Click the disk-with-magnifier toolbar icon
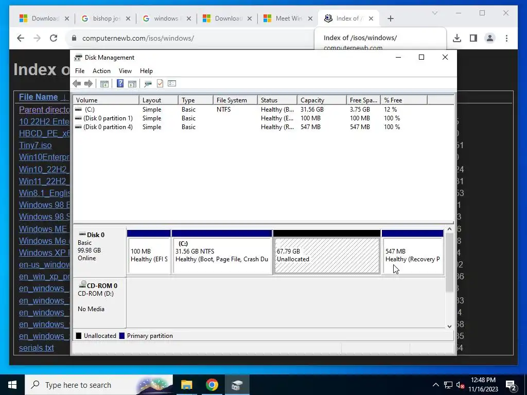This screenshot has width=527, height=395. point(148,84)
